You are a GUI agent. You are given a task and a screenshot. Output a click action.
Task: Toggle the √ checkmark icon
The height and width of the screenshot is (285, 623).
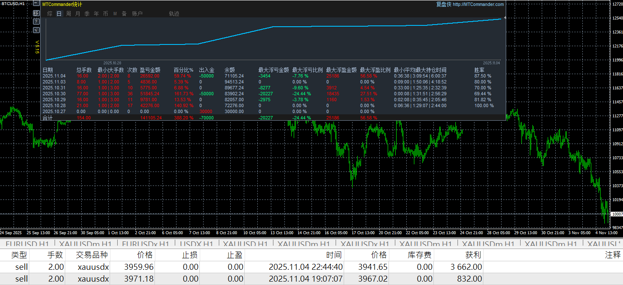coord(36,30)
